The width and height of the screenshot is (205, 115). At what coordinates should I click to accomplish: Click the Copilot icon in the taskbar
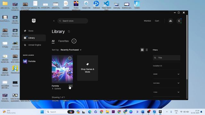pos(78,112)
